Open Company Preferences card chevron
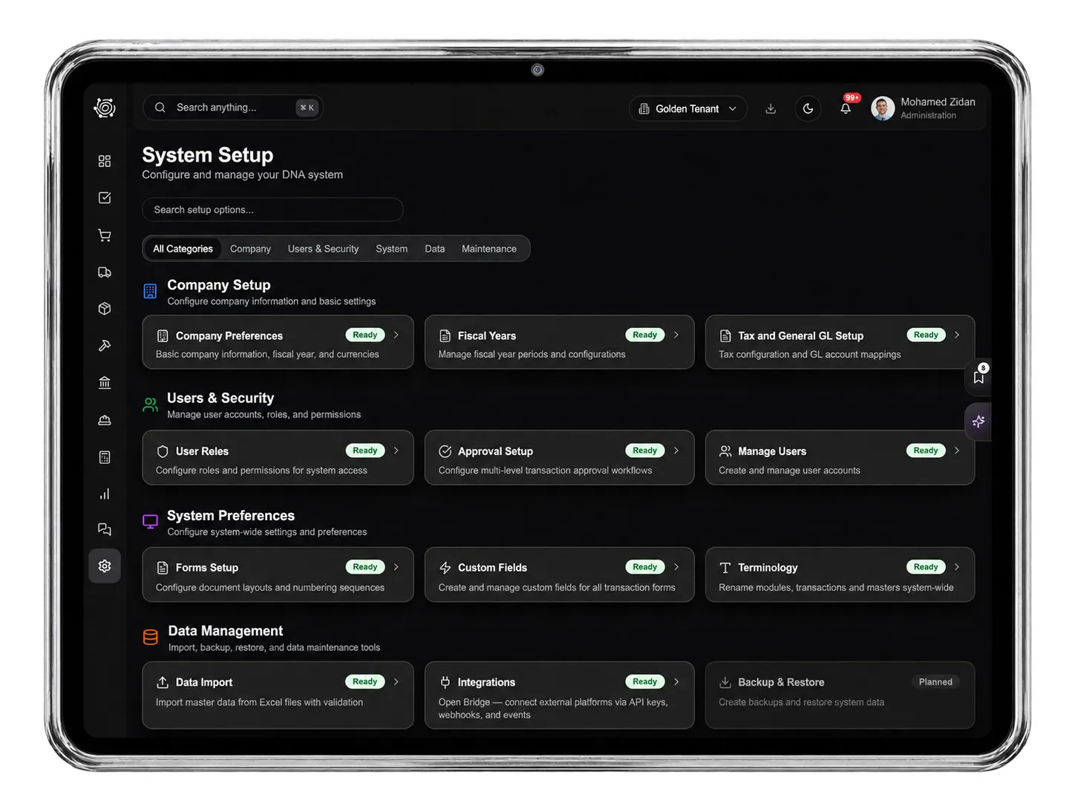1075x806 pixels. point(396,335)
